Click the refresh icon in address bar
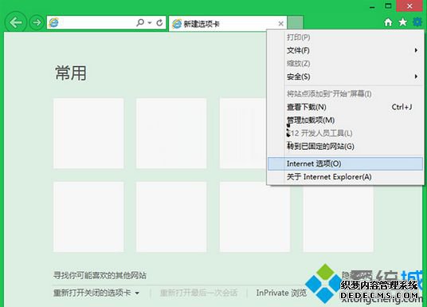Image resolution: width=427 pixels, height=307 pixels. [x=160, y=22]
